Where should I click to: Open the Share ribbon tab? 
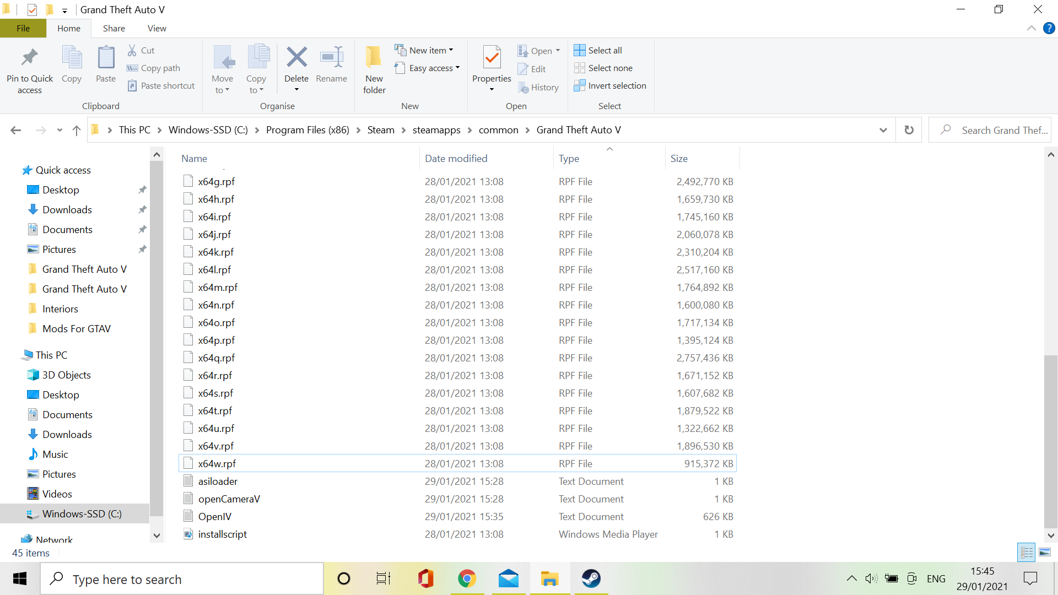coord(114,28)
